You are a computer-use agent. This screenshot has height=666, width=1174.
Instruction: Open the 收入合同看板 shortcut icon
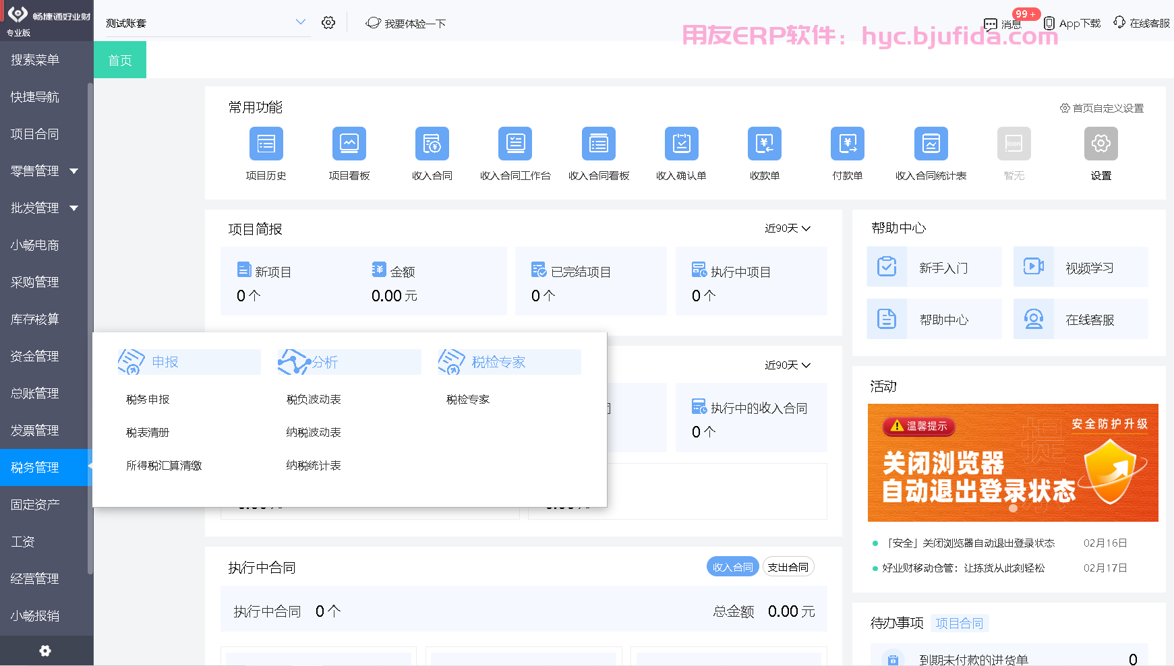(x=599, y=144)
